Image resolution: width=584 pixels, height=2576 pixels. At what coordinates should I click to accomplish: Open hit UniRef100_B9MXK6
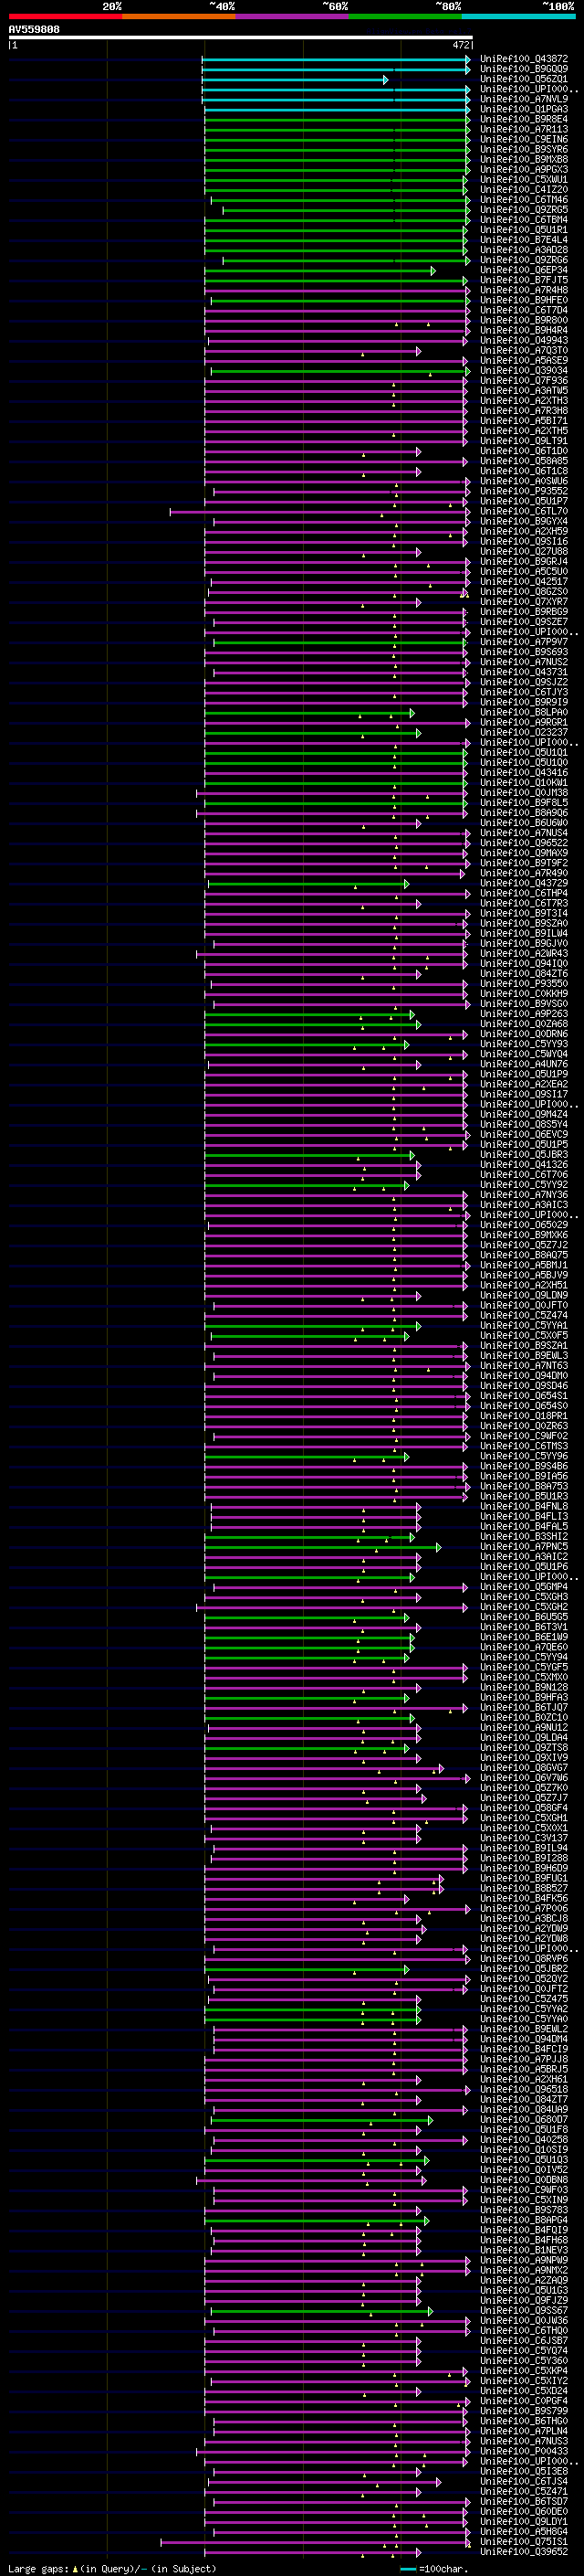coord(524,1235)
